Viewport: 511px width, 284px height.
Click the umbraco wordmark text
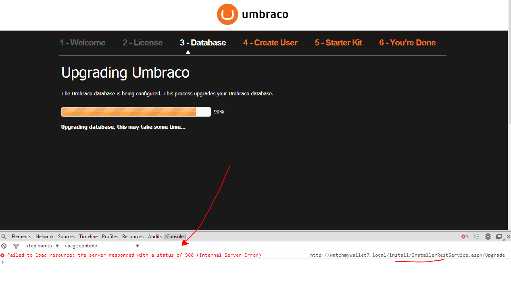(x=265, y=14)
